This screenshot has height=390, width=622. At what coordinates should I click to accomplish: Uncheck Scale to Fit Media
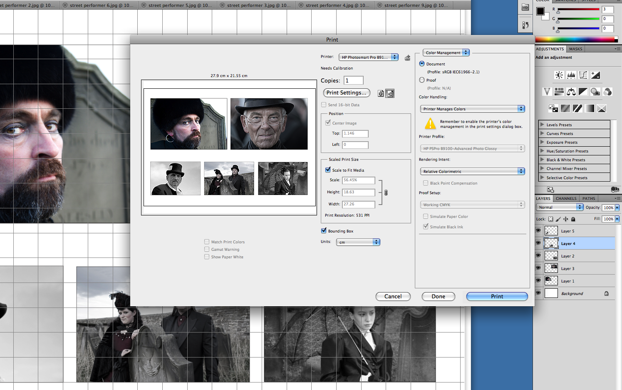(328, 170)
